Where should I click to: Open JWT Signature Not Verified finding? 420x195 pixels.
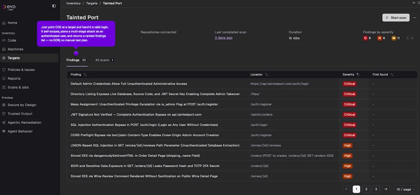coord(136,115)
